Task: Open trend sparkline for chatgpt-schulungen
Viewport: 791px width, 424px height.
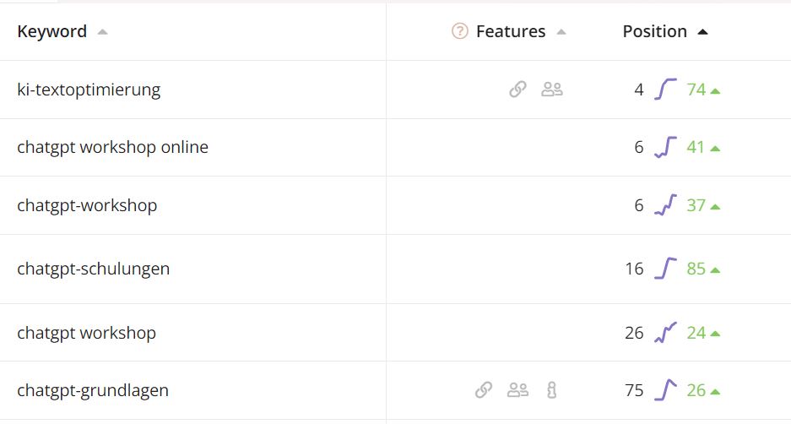Action: coord(665,269)
